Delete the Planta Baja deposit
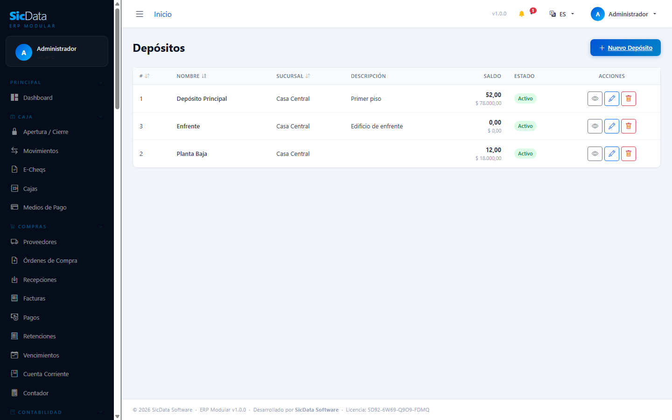This screenshot has height=420, width=672. pos(629,154)
